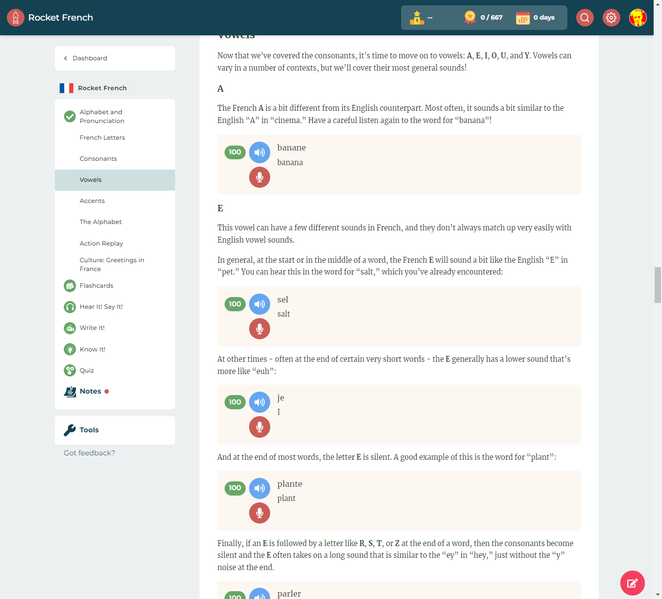Click the scrollbar down arrow
This screenshot has height=599, width=662.
tap(658, 595)
